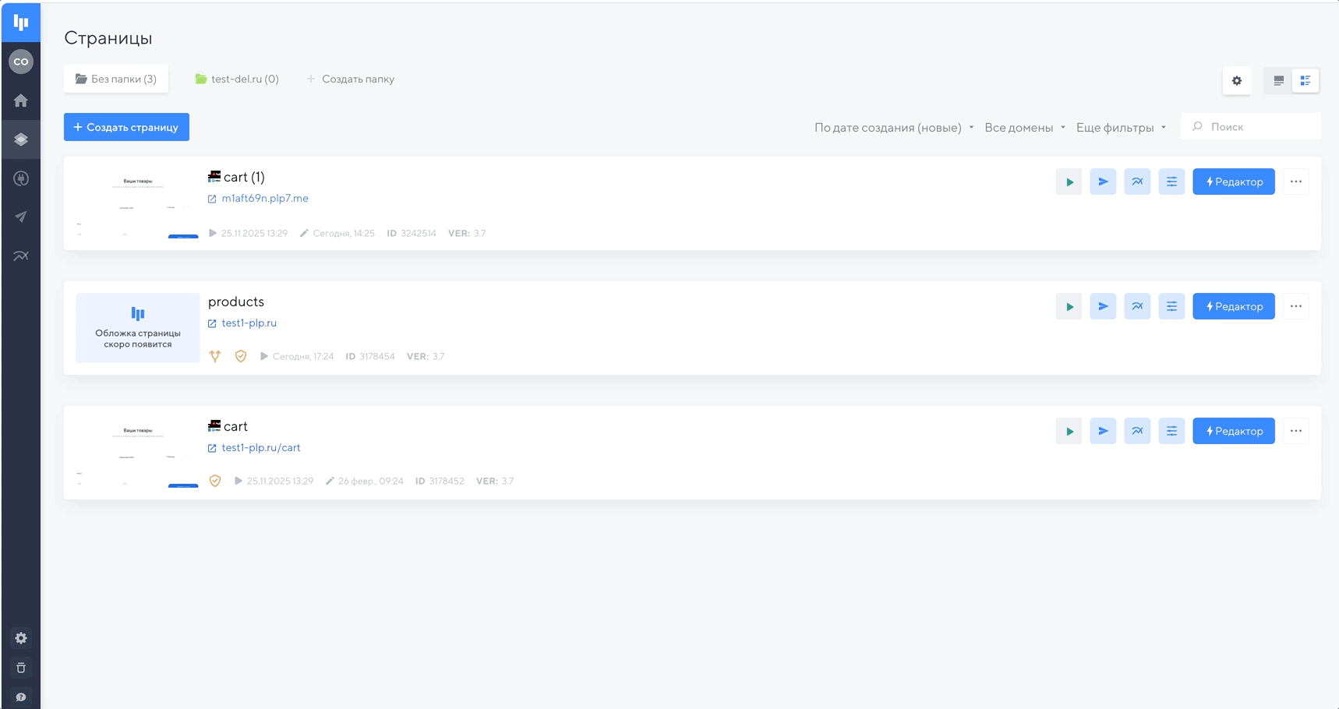Click ID 3242514 text
The height and width of the screenshot is (709, 1339).
pyautogui.click(x=412, y=233)
